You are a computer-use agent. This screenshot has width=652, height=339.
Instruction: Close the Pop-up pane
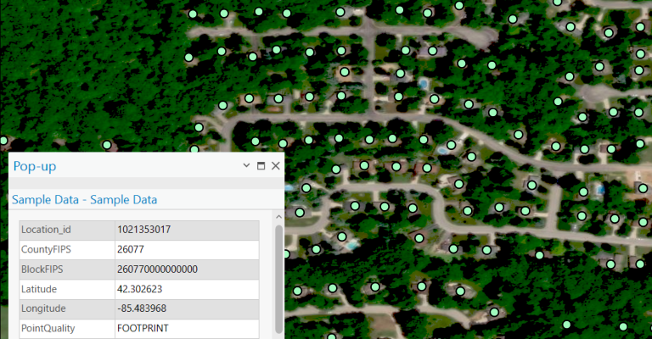[x=275, y=166]
